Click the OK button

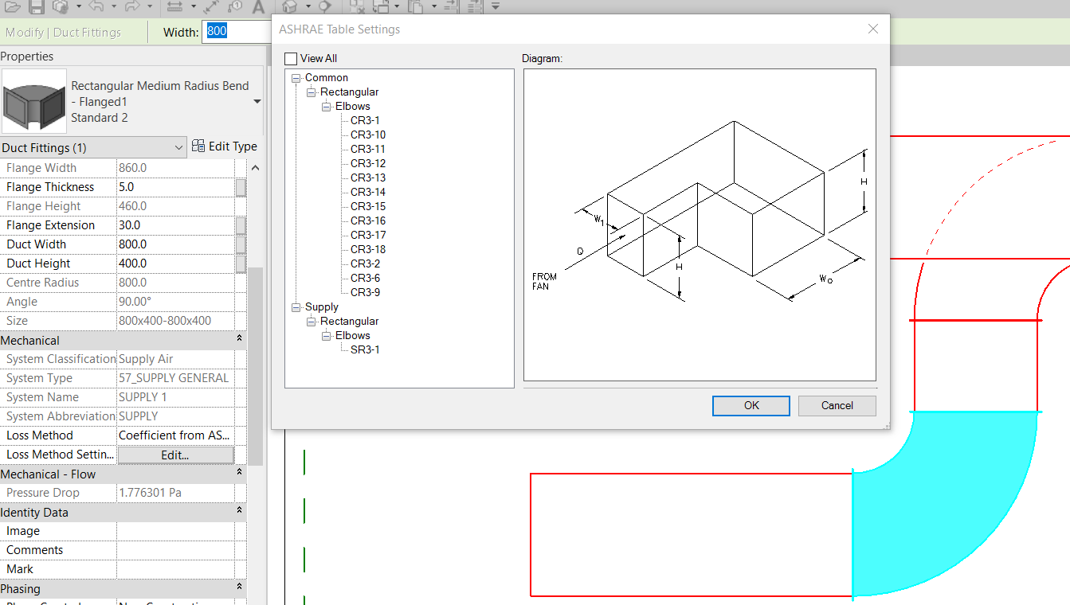(750, 405)
